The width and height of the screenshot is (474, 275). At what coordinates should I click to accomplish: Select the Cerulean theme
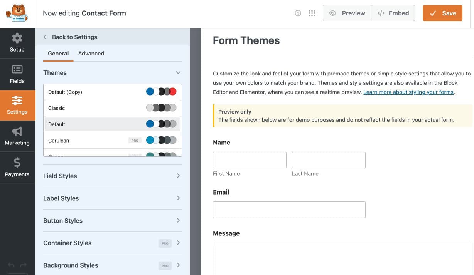(113, 141)
